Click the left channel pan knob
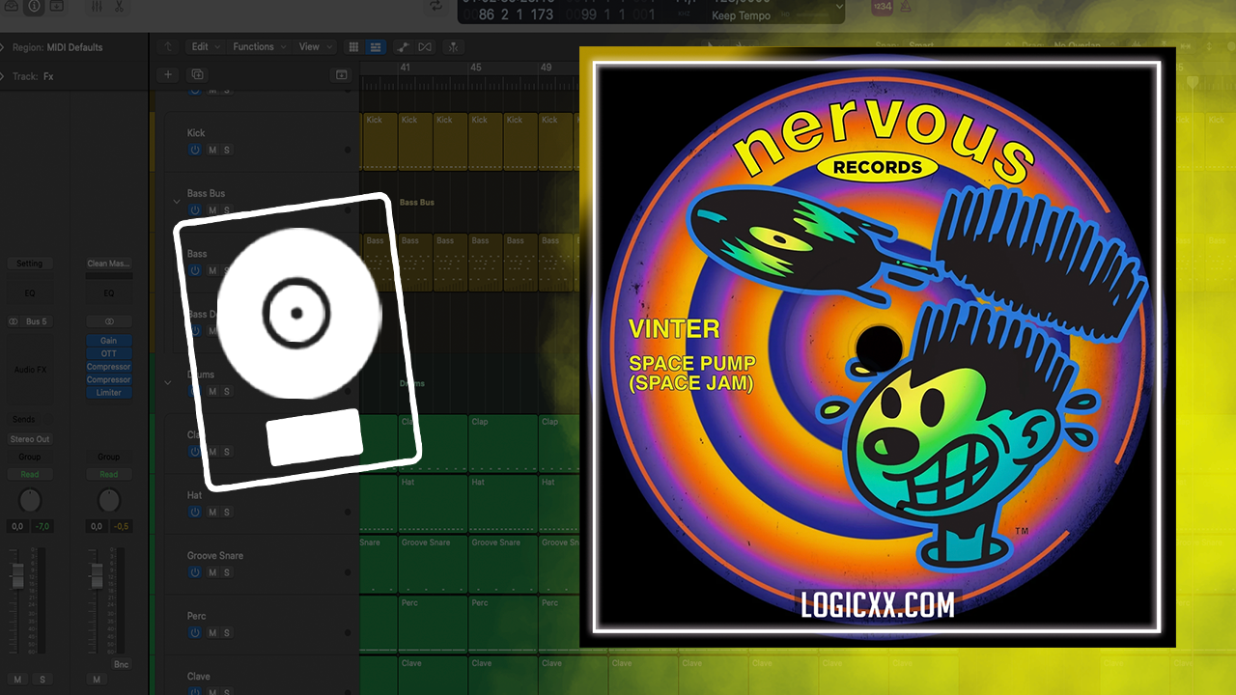 30,500
